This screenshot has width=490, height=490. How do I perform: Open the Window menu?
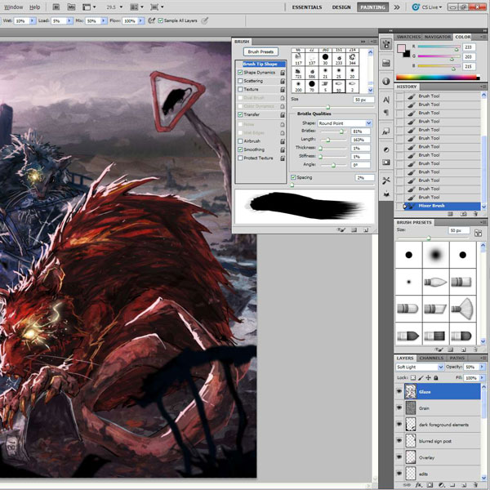(x=13, y=6)
